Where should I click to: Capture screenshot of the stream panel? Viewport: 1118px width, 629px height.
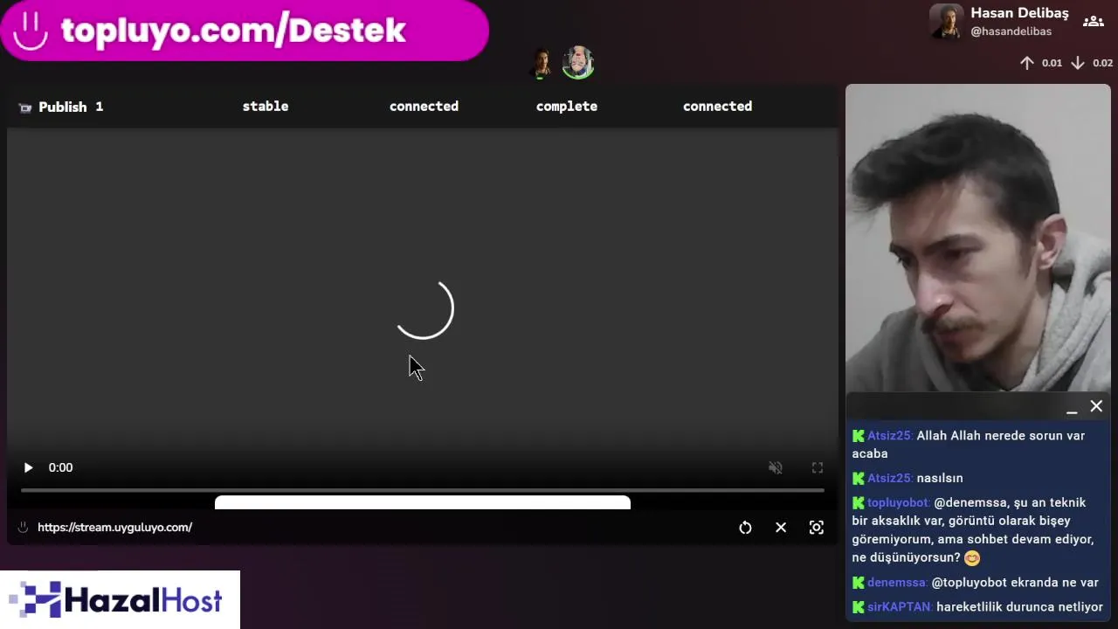point(817,528)
